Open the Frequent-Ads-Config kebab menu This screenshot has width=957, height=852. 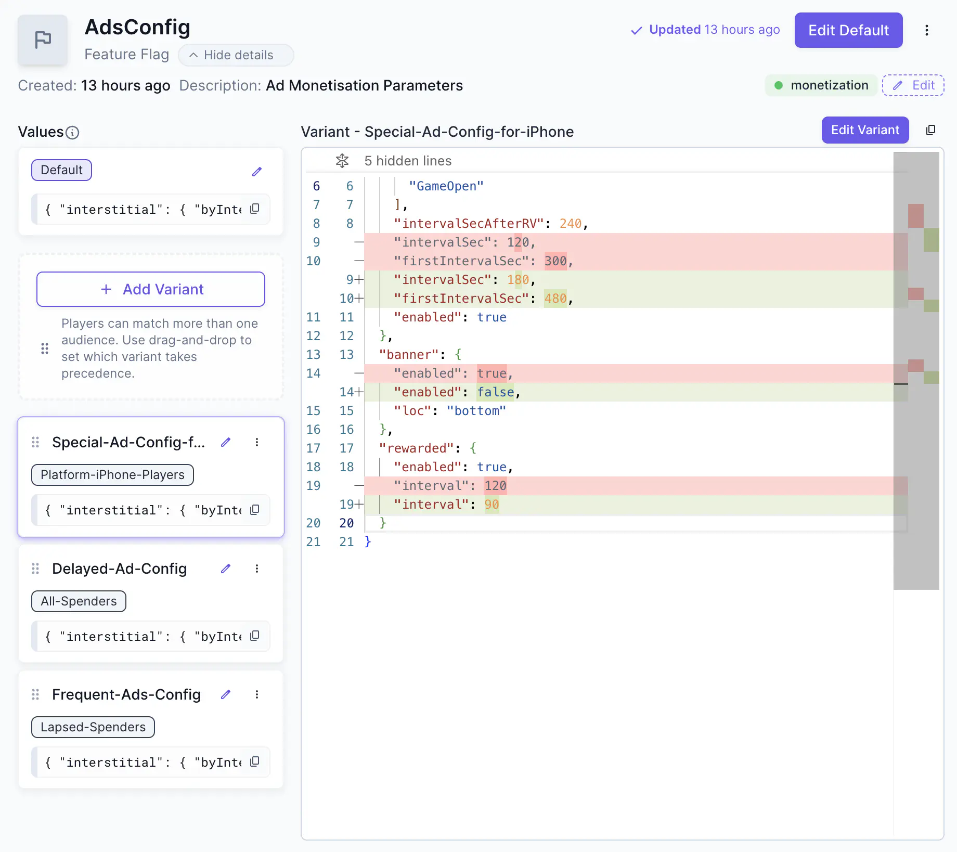pyautogui.click(x=257, y=694)
